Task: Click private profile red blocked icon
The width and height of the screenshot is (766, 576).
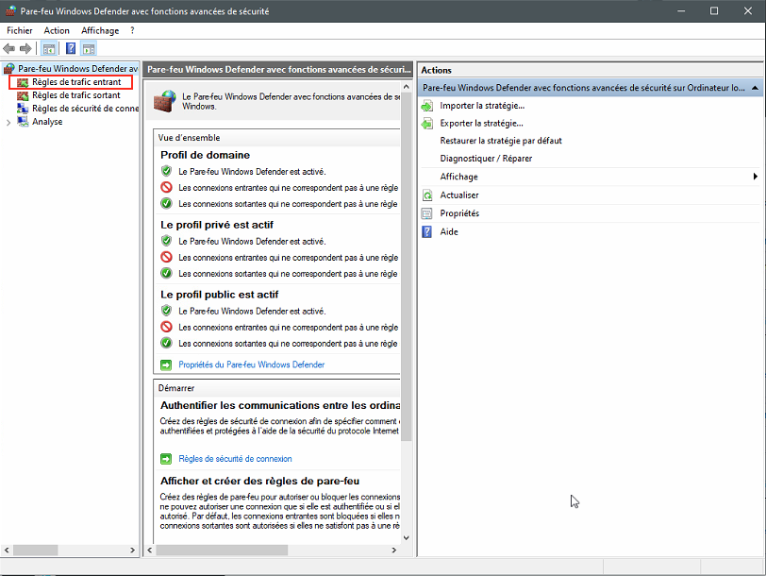Action: (167, 257)
